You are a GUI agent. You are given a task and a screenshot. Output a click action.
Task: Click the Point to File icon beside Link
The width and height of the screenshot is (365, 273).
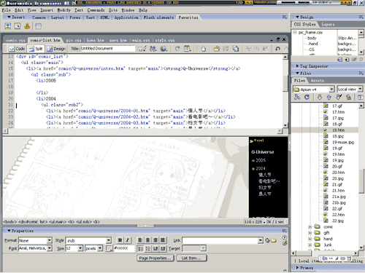click(x=267, y=240)
